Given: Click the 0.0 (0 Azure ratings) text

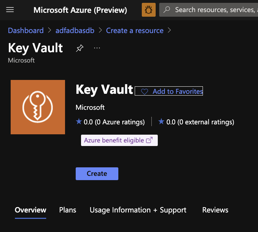Looking at the screenshot, I should click(x=114, y=122).
